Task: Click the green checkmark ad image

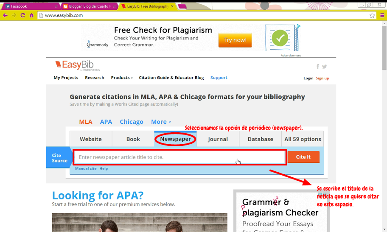Action: (x=280, y=38)
